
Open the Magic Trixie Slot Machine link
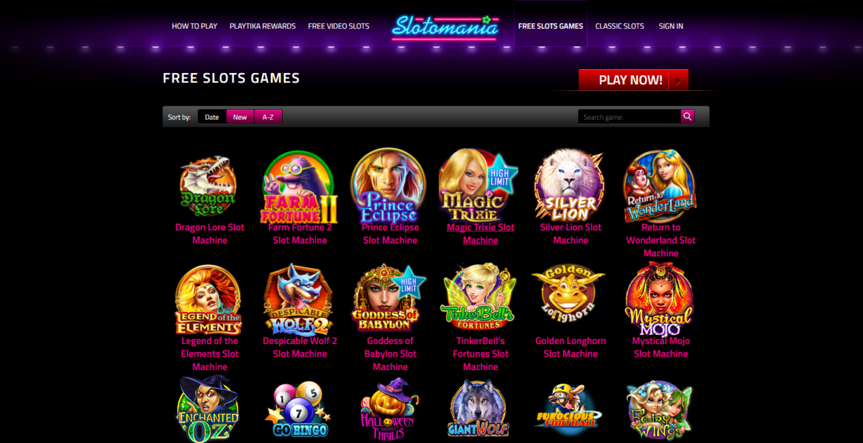click(x=481, y=234)
